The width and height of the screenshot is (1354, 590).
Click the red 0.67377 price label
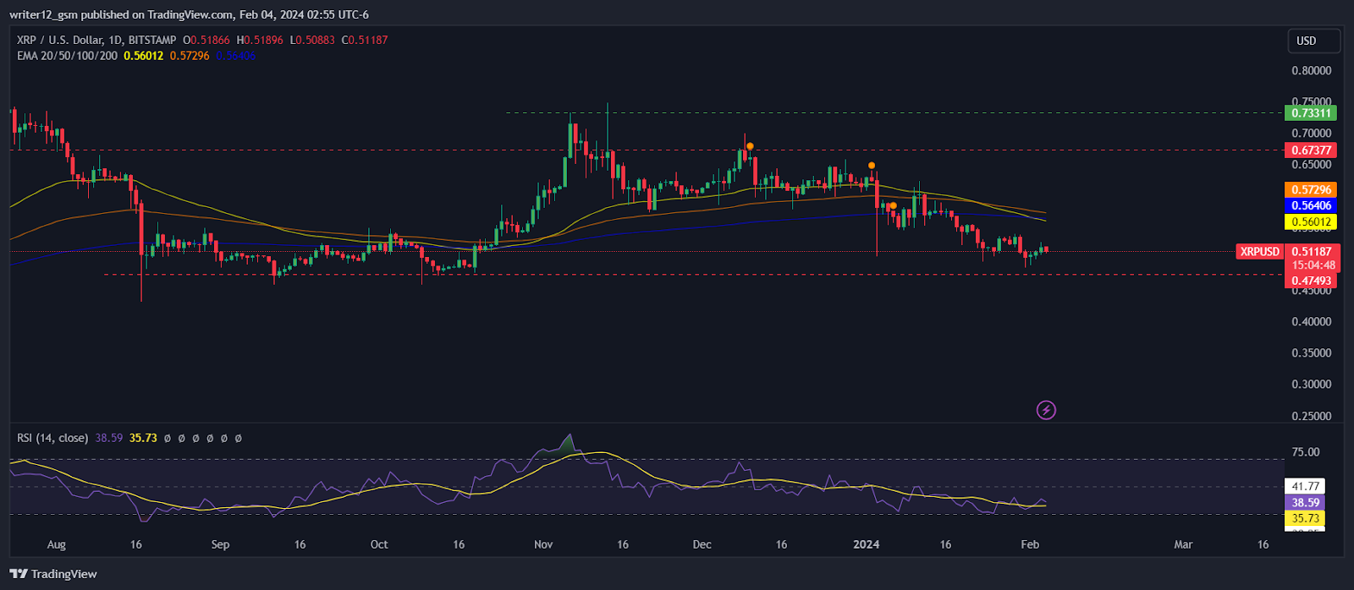tap(1311, 150)
